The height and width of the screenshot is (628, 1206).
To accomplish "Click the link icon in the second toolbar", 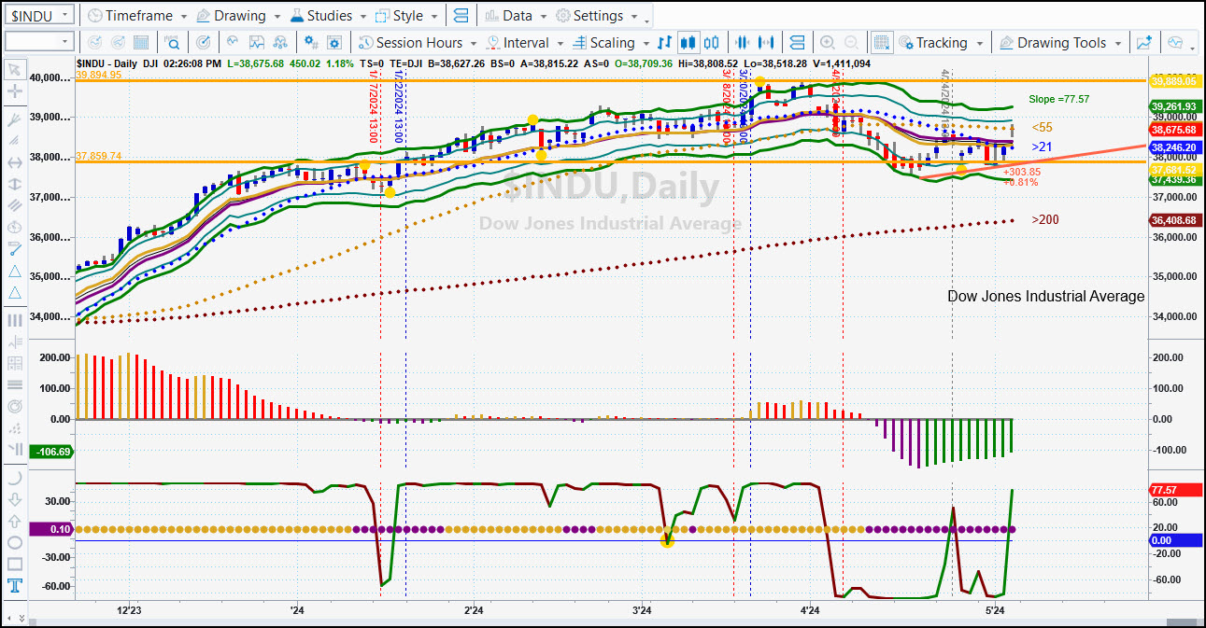I will click(797, 43).
